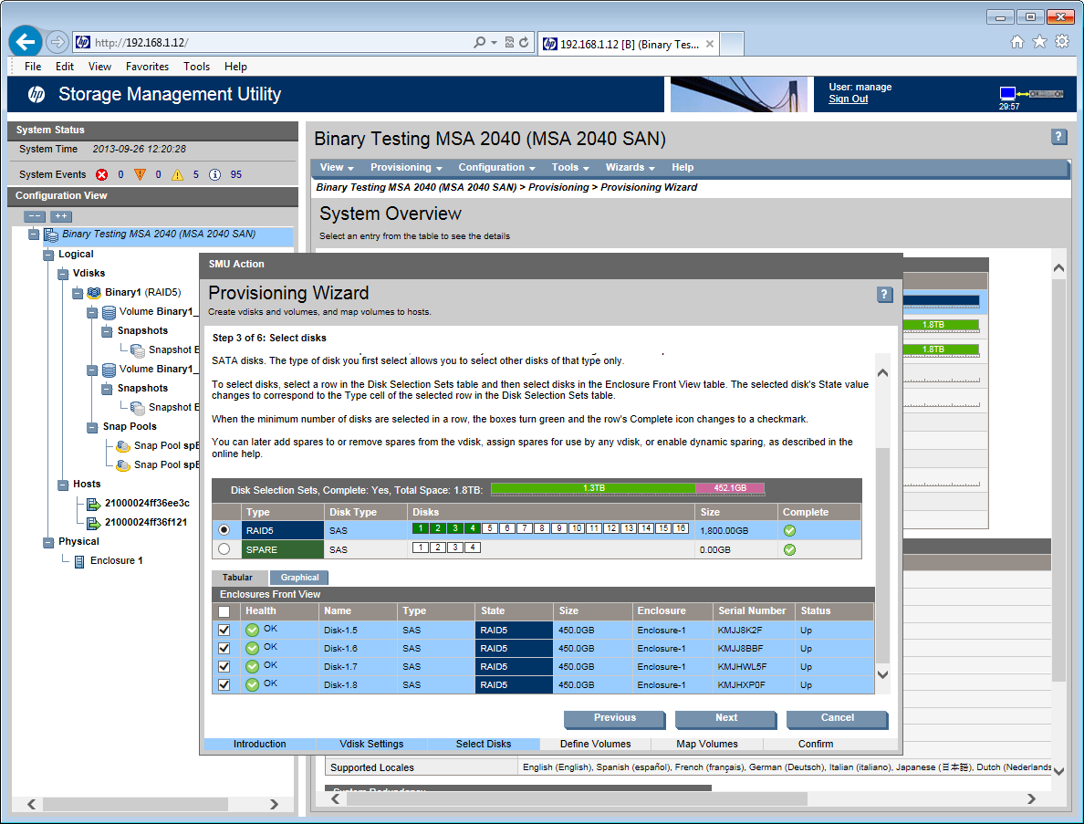Open the Configuration menu
Image resolution: width=1084 pixels, height=824 pixels.
[x=494, y=168]
